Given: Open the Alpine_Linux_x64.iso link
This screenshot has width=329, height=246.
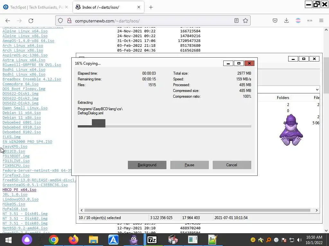Looking at the screenshot, I should coord(25,31).
